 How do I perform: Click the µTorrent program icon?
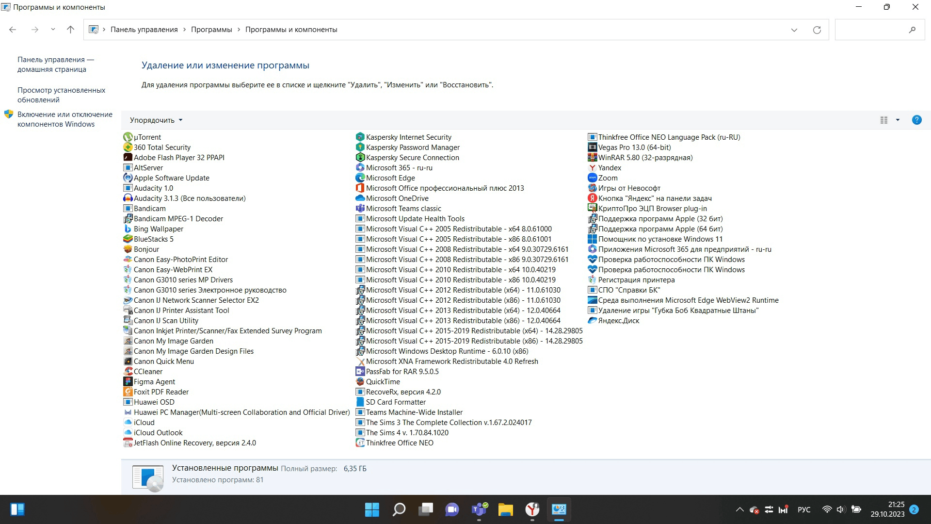pyautogui.click(x=128, y=137)
